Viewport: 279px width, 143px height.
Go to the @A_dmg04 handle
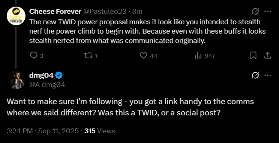tap(47, 85)
